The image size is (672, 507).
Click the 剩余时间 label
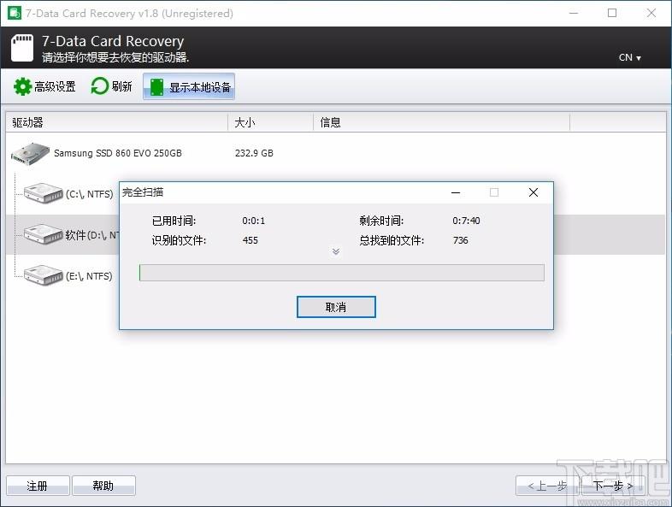(x=381, y=221)
